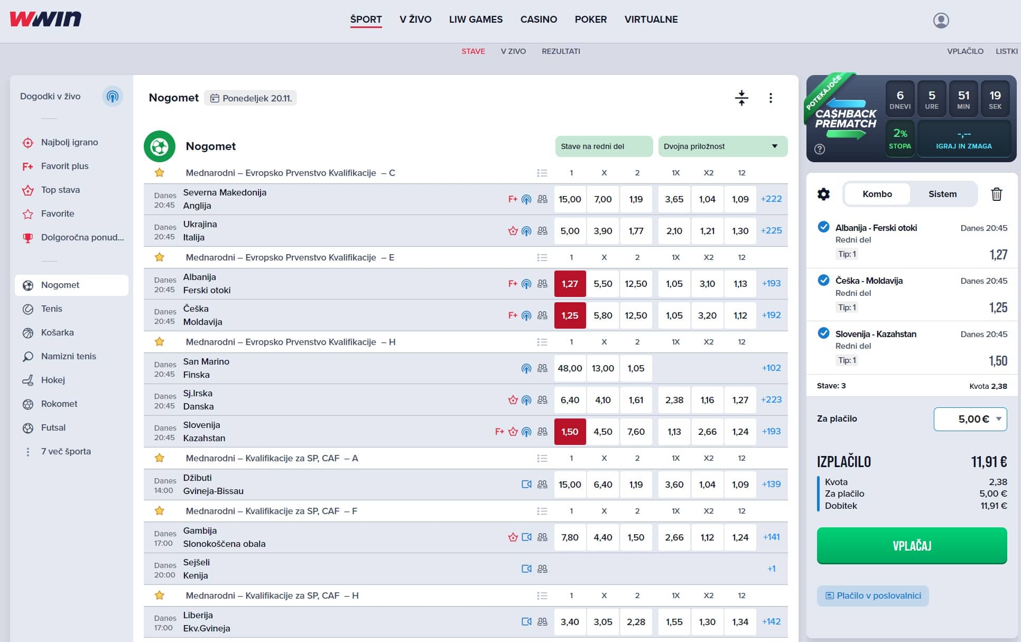Image resolution: width=1021 pixels, height=642 pixels.
Task: Open the three-dot options menu in the Nogomet header
Action: pyautogui.click(x=771, y=98)
